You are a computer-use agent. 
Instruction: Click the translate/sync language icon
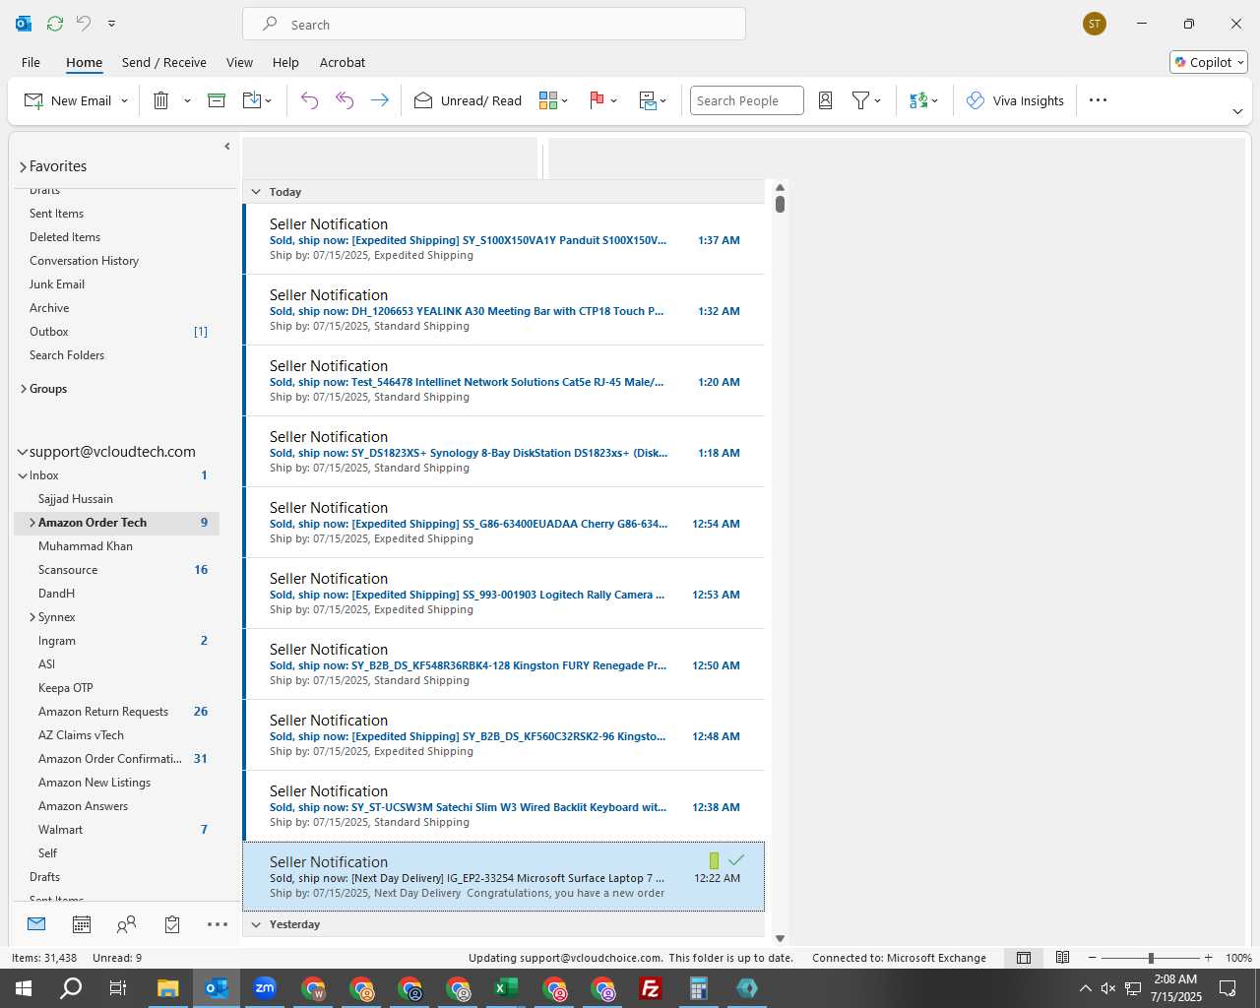[918, 100]
